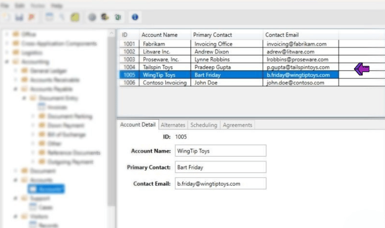
Task: Collapse the Accounts Payable node arrow
Action: 15,89
